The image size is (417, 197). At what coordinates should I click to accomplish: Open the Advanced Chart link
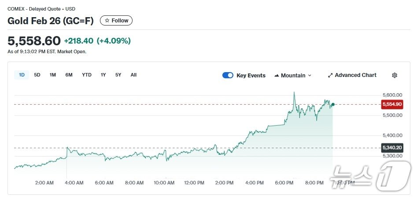click(355, 75)
